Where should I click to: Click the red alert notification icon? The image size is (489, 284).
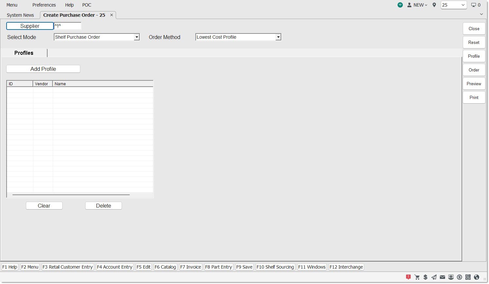click(408, 277)
